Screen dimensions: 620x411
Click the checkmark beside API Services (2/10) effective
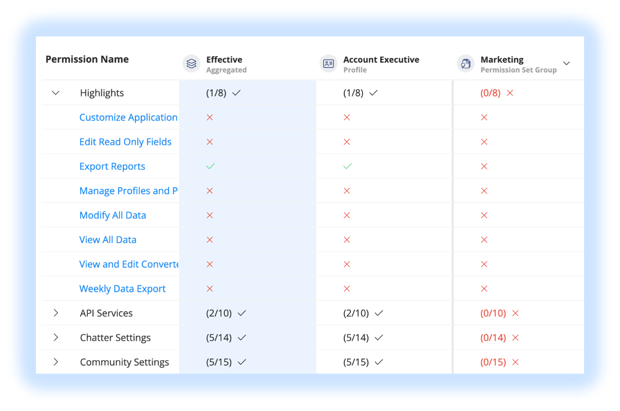coord(242,313)
